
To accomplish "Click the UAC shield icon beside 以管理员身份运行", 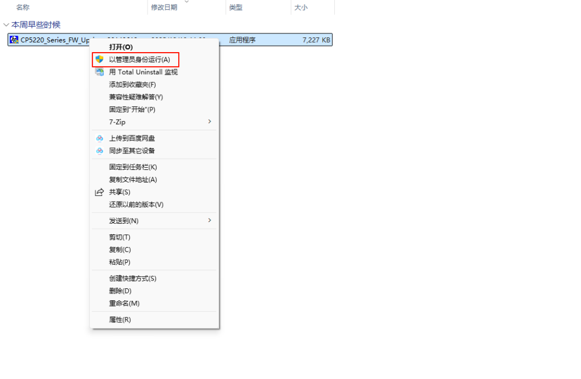I will (x=100, y=59).
